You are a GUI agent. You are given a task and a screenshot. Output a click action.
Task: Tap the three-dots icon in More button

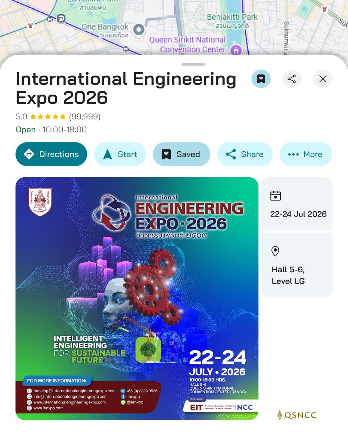click(x=293, y=154)
